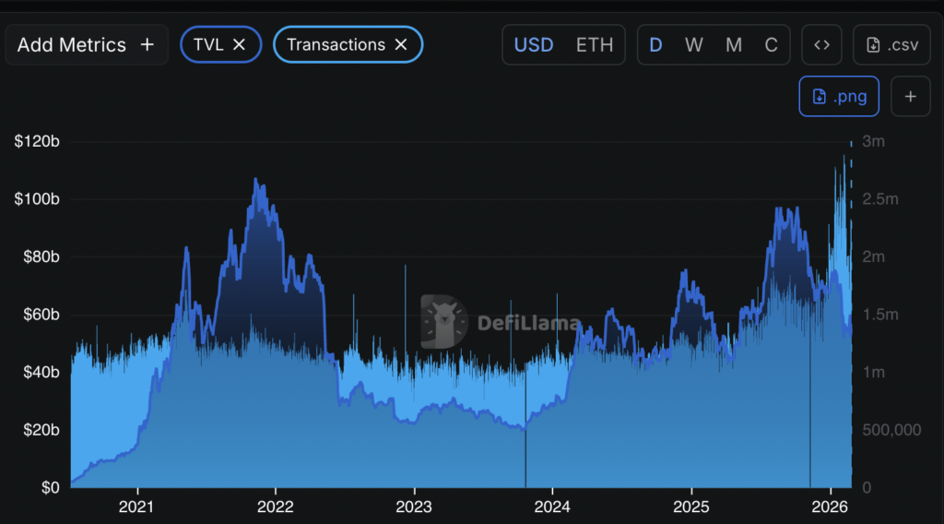This screenshot has height=524, width=944.
Task: Click the 2.5m right-axis label
Action: coord(880,199)
